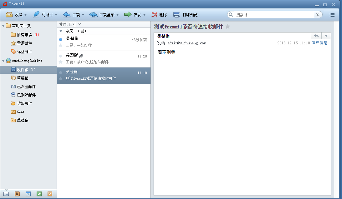Open the 已删除邮件 deleted folder

click(23, 95)
